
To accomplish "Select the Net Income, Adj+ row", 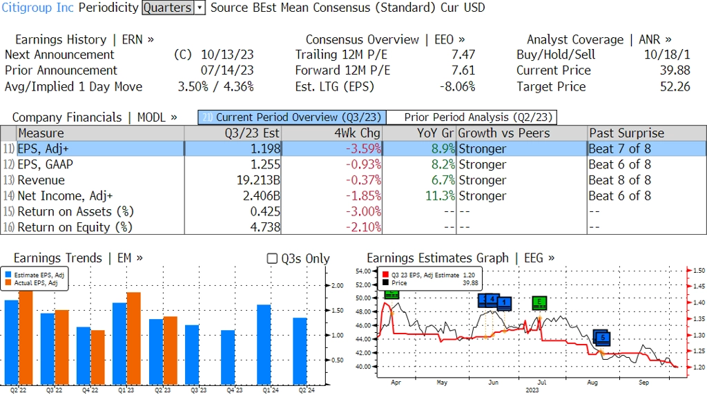I will click(353, 196).
